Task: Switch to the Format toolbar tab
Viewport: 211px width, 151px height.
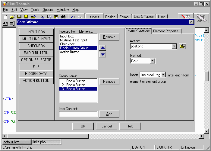Action: point(124,17)
